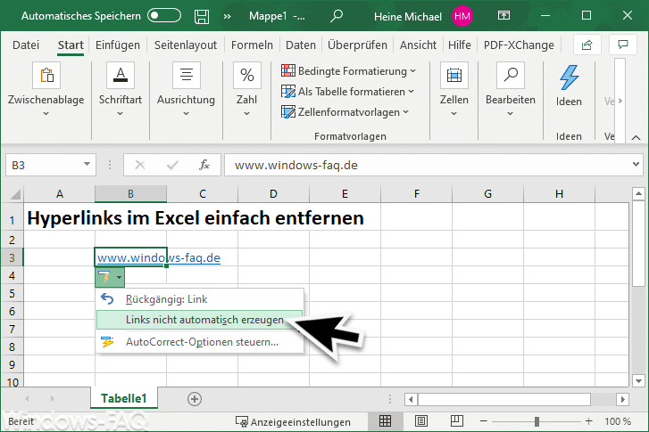Click vertical scrollbar down arrow

[638, 381]
